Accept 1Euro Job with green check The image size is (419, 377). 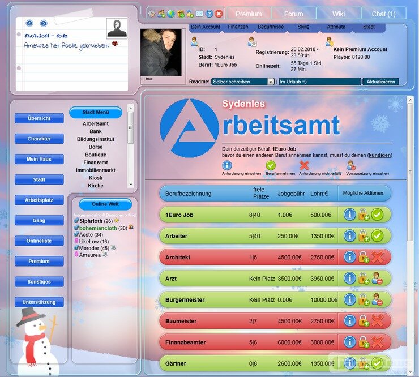377,215
